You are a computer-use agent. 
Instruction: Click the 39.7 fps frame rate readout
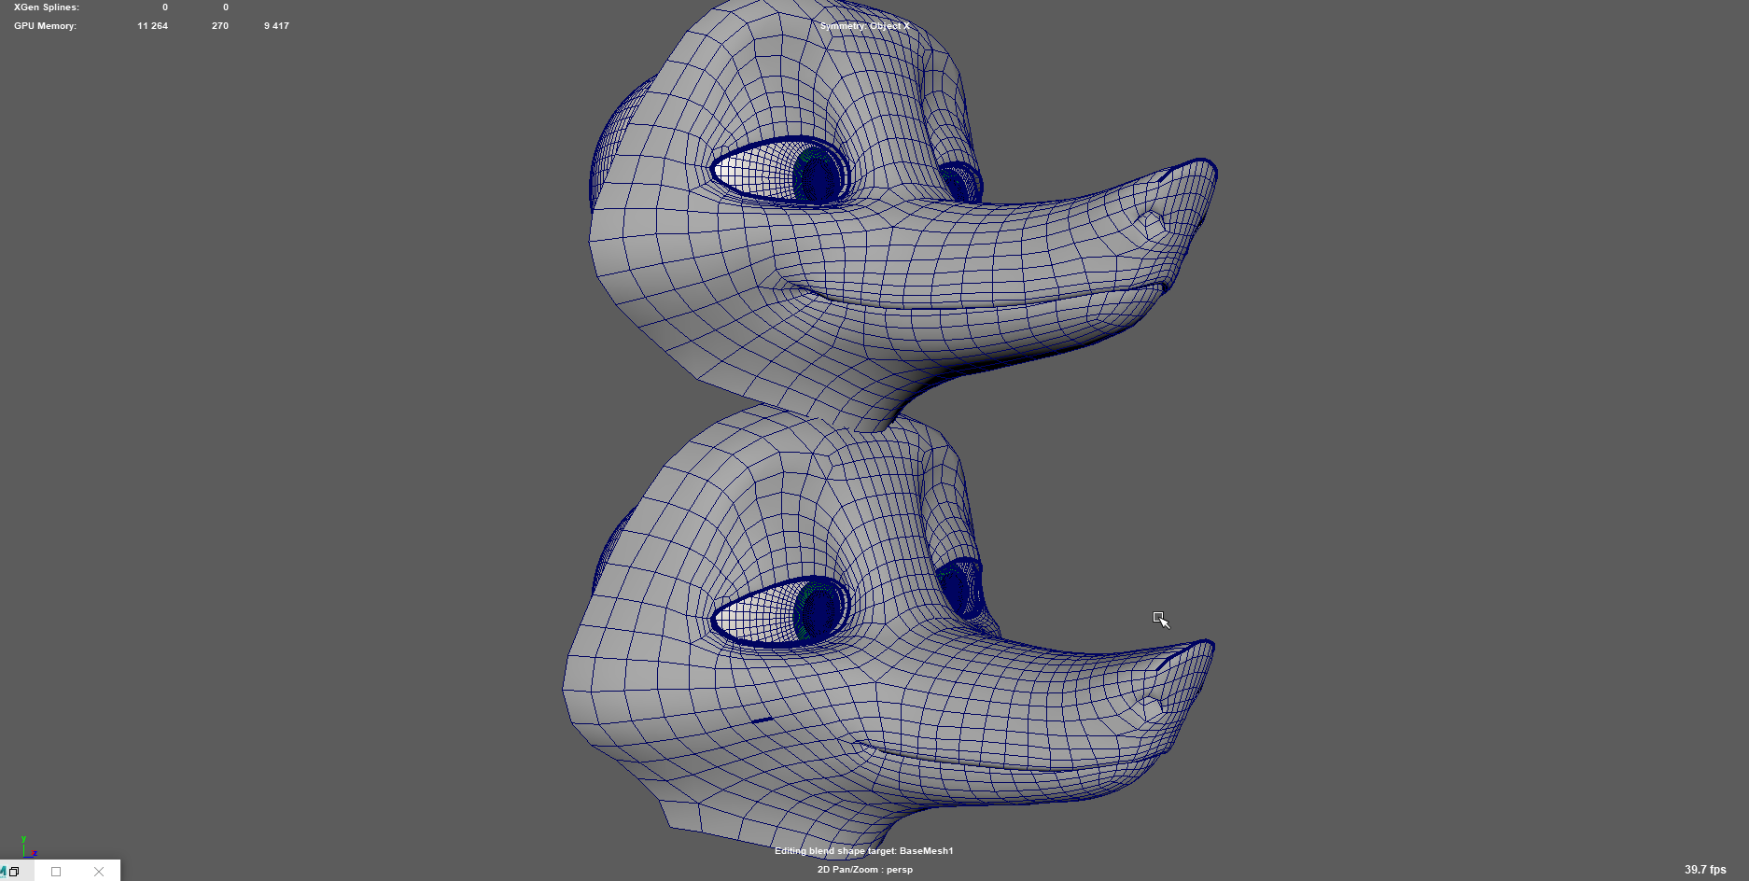(x=1704, y=870)
